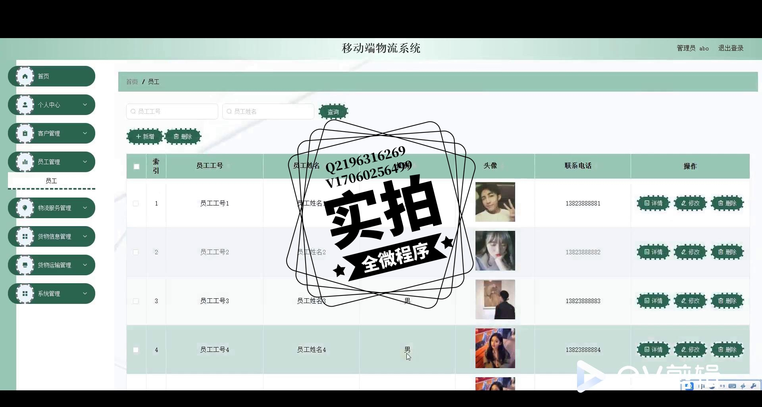The width and height of the screenshot is (762, 407).
Task: Click 修改 for 员工工号1
Action: 691,203
